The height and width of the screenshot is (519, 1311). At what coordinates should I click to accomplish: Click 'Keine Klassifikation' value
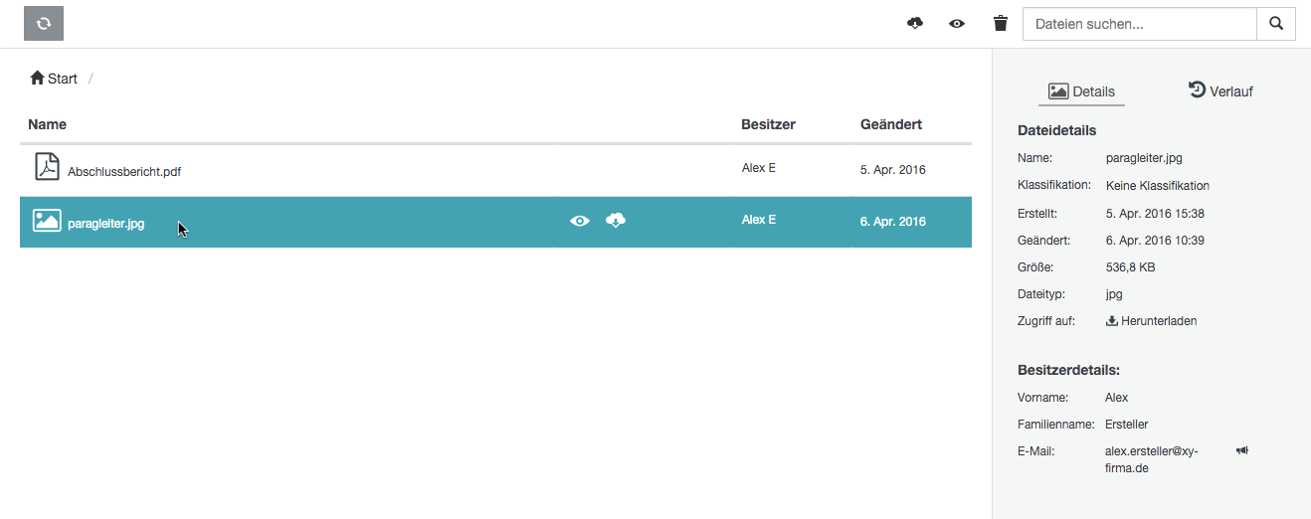pyautogui.click(x=1158, y=186)
